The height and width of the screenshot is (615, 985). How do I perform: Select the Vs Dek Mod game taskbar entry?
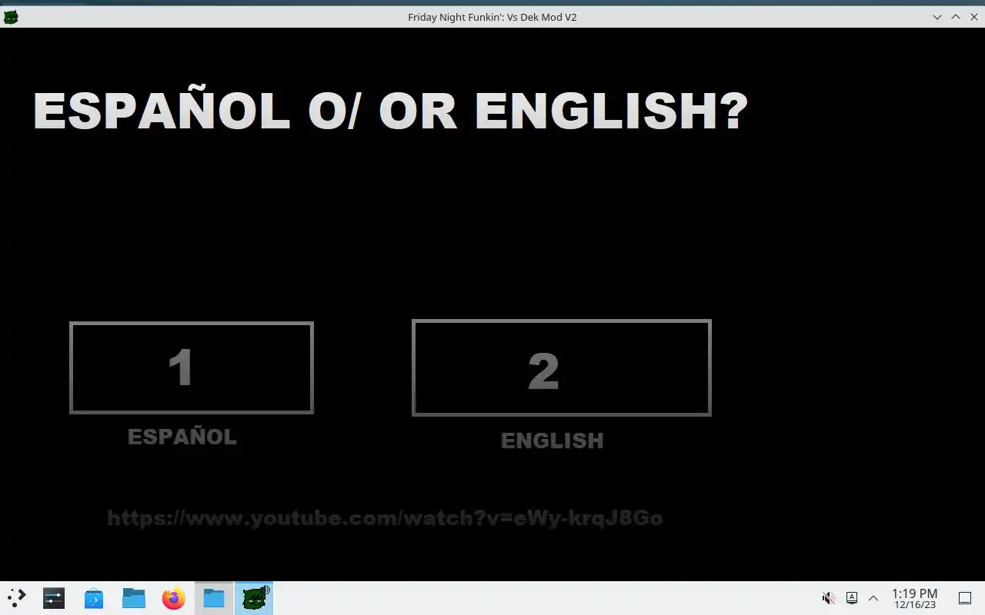click(x=254, y=598)
